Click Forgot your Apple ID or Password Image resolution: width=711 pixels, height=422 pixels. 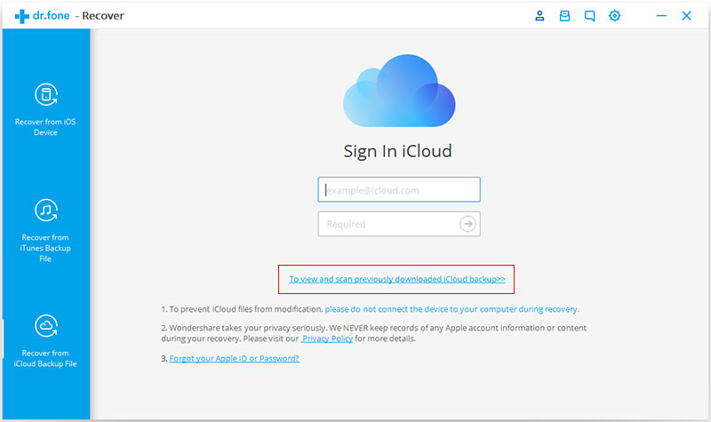click(235, 359)
